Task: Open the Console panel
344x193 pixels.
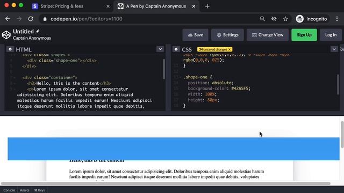Action: click(x=9, y=190)
